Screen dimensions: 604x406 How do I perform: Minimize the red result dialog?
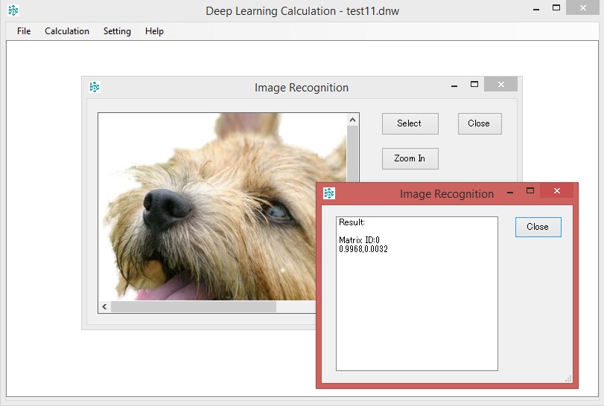click(x=510, y=191)
